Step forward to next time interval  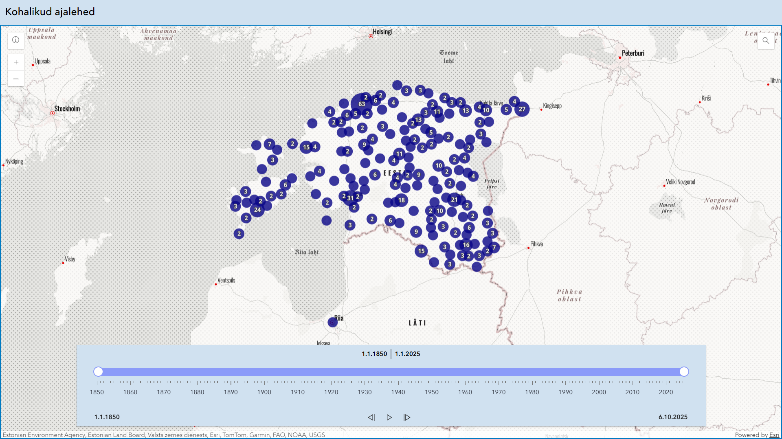[407, 417]
